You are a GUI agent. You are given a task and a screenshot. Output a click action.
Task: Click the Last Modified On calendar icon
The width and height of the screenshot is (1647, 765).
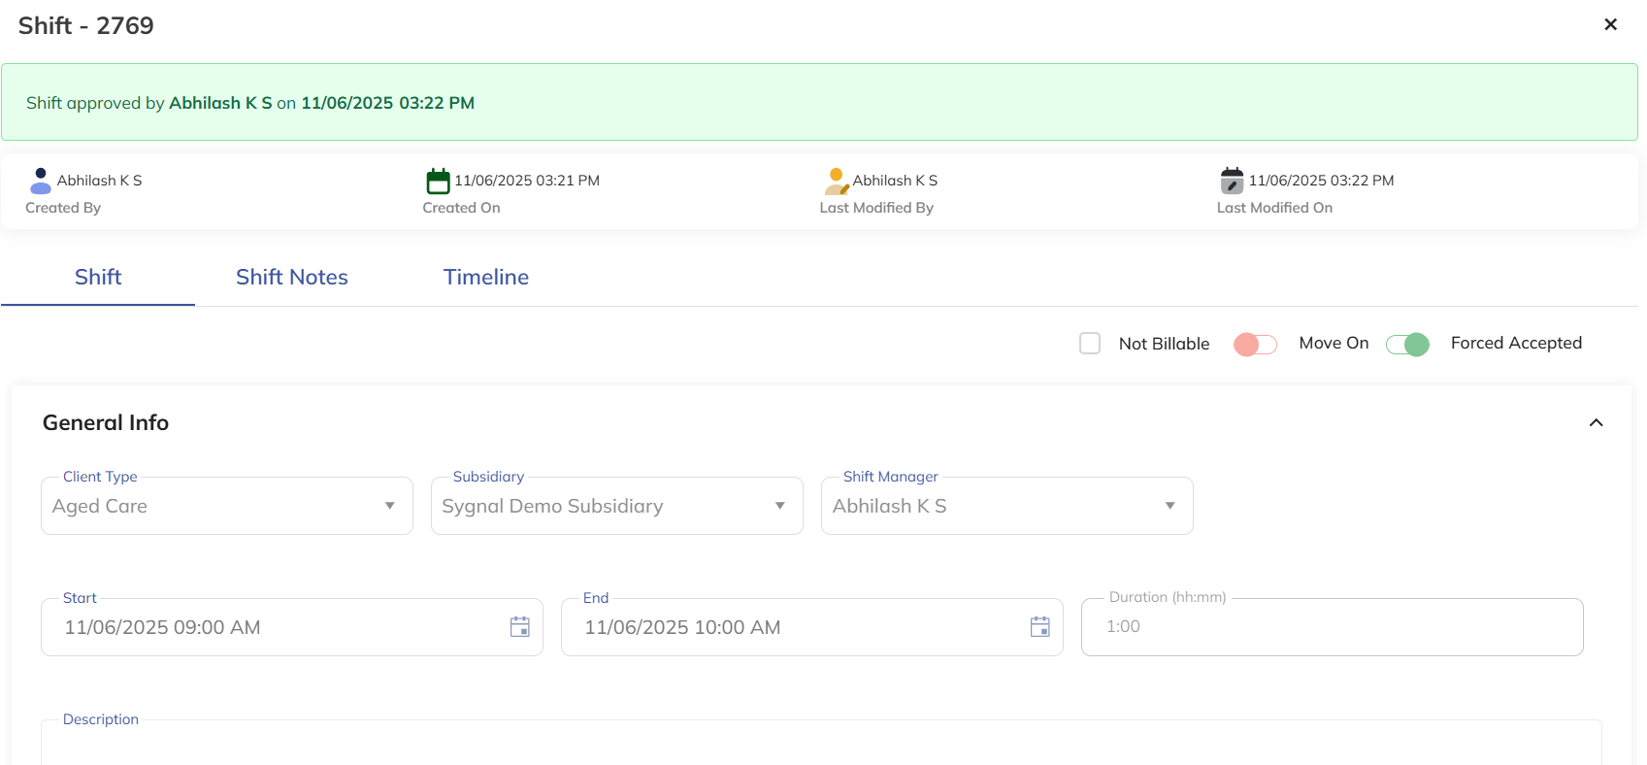point(1232,181)
